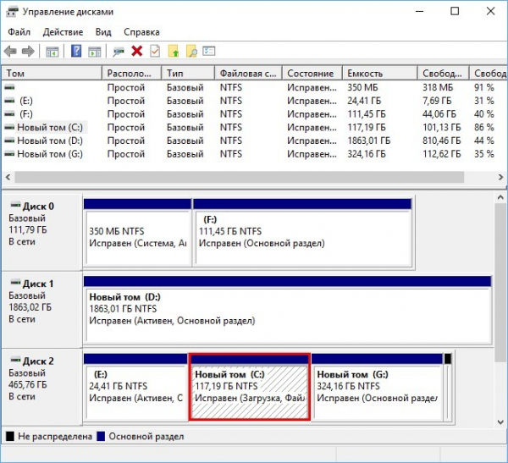Select the Диск 0 label panel
This screenshot has height=463, width=508.
(41, 232)
